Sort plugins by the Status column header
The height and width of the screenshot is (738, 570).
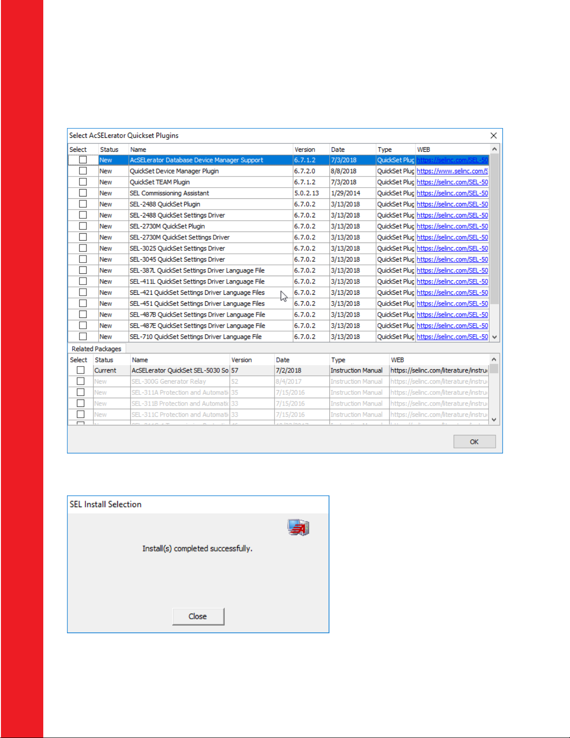pos(113,149)
